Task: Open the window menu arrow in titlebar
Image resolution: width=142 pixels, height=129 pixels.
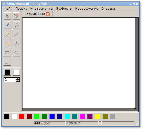Action: pos(4,4)
